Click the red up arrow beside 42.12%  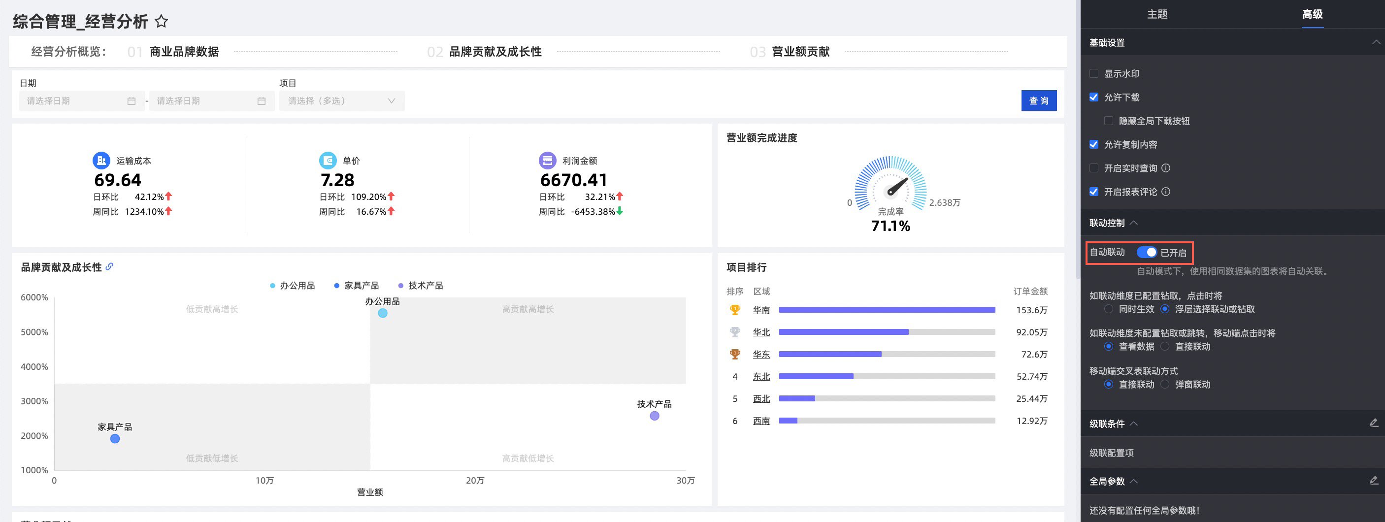[169, 196]
